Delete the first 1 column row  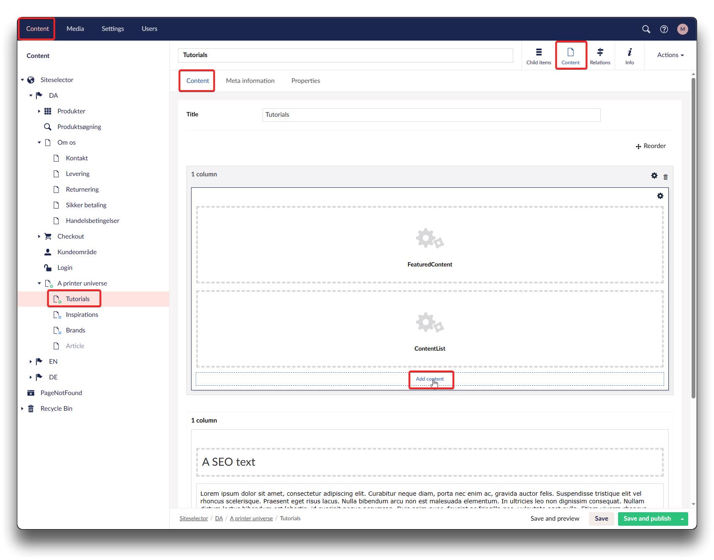(665, 177)
